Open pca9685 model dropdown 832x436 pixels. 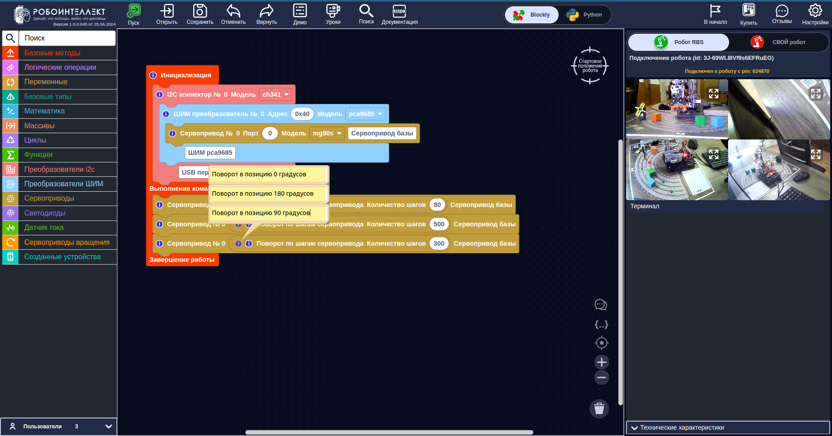[366, 114]
